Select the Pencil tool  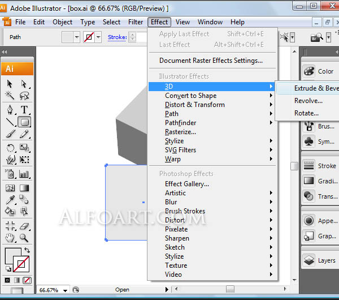tap(24, 134)
